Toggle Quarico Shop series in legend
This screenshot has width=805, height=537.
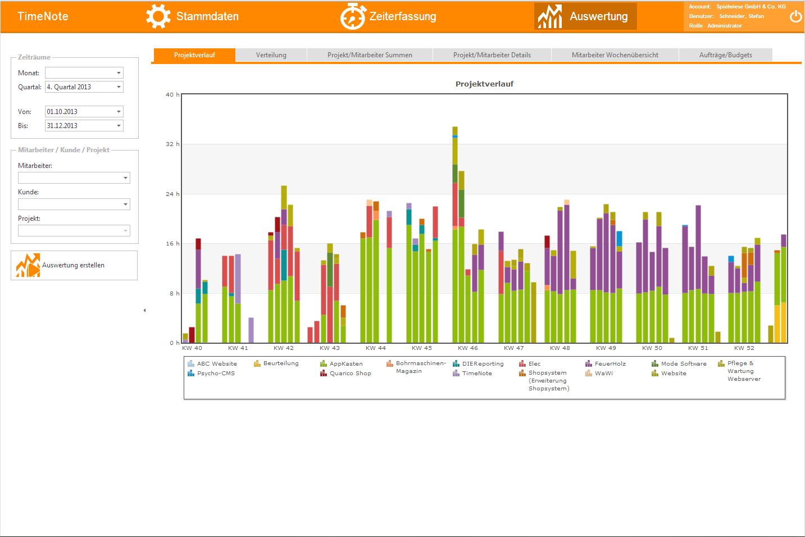[x=350, y=374]
